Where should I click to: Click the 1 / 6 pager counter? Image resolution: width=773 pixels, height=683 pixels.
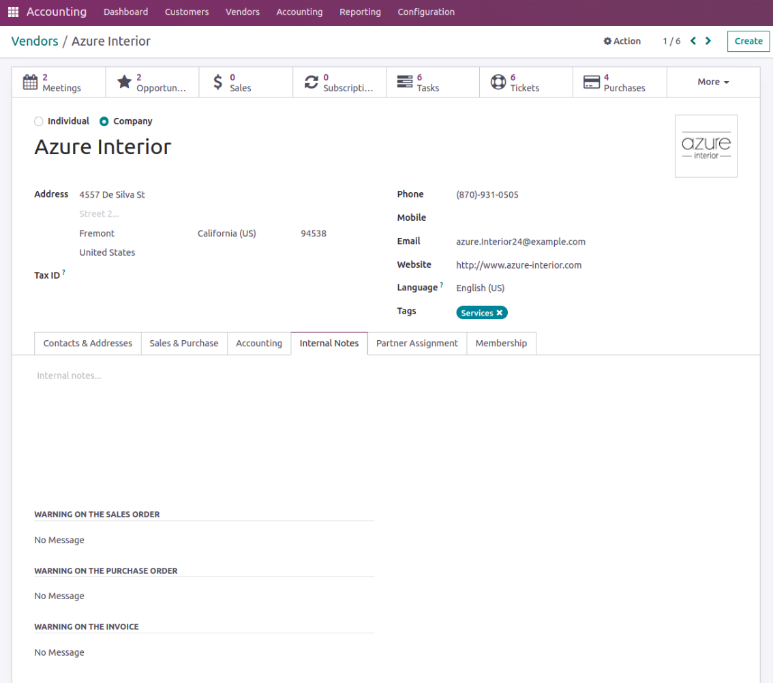(671, 41)
